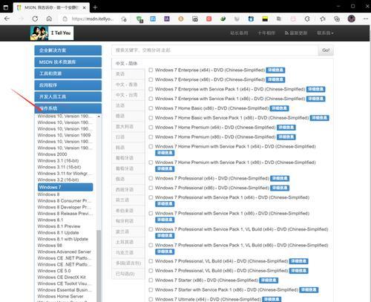Open the 已勾选(0) tab
Screen dimensions: 371x302
click(128, 274)
